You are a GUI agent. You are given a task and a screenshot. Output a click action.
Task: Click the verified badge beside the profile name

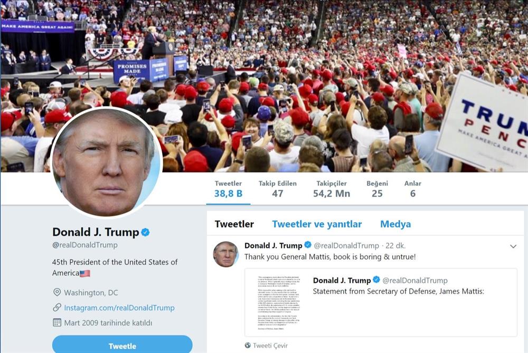click(x=146, y=232)
